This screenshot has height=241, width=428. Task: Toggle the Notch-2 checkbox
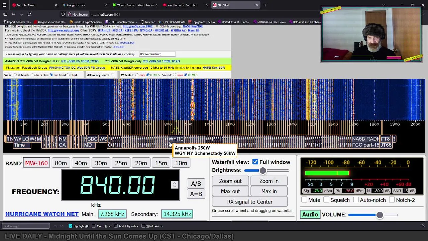click(x=392, y=200)
